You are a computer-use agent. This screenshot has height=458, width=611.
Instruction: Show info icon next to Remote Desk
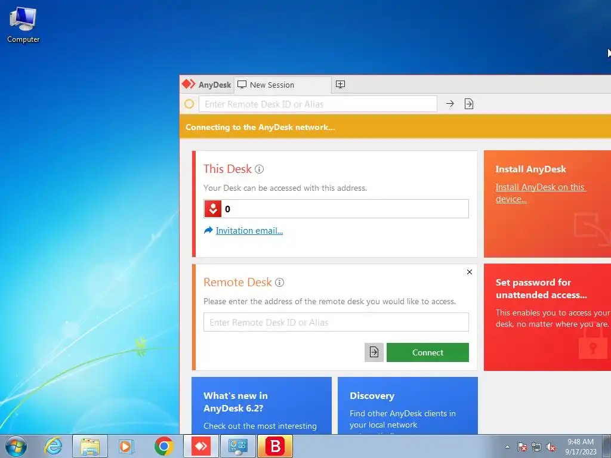click(279, 282)
